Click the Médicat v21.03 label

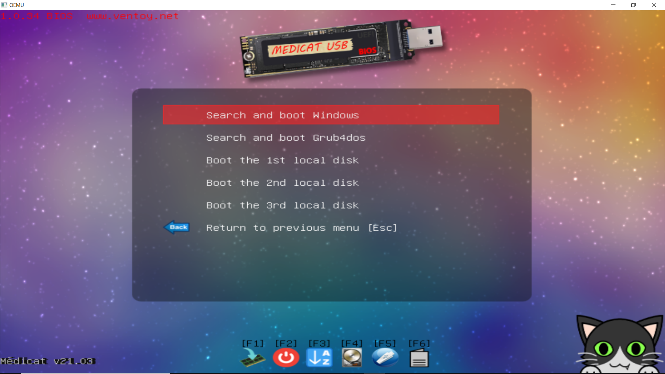[47, 361]
